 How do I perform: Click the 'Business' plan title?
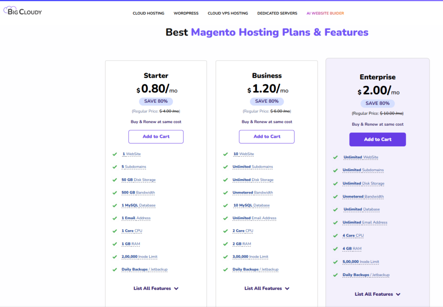(266, 76)
